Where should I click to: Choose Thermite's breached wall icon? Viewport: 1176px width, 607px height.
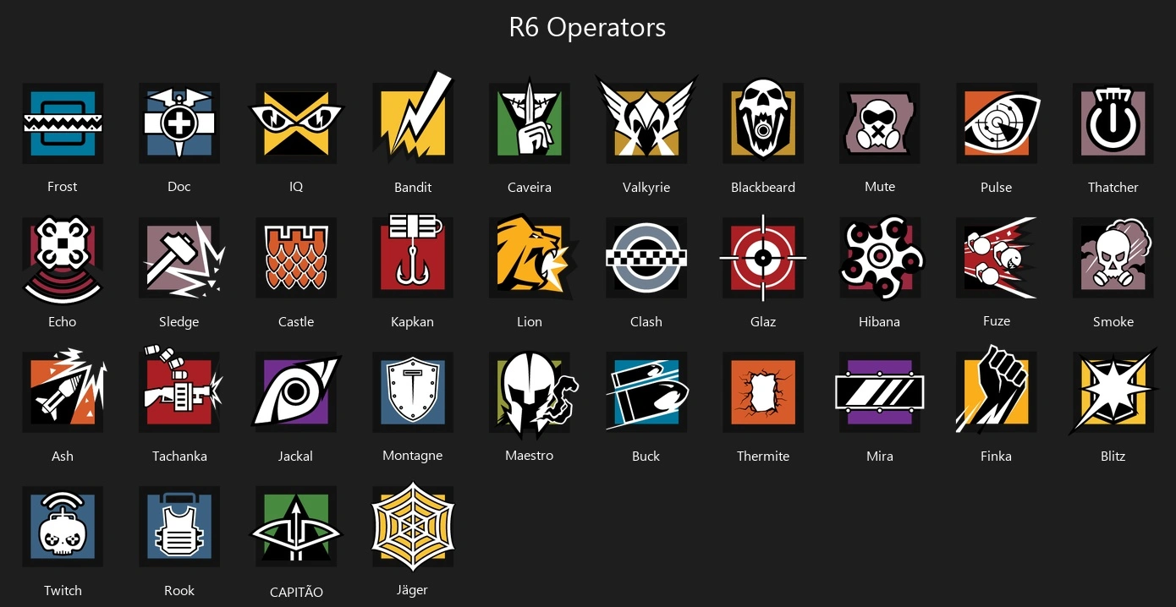click(763, 392)
